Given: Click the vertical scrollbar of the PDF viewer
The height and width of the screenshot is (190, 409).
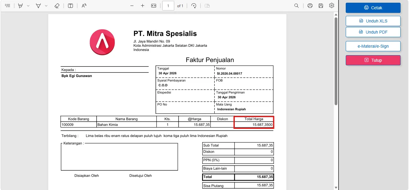Looking at the screenshot, I should (x=336, y=61).
